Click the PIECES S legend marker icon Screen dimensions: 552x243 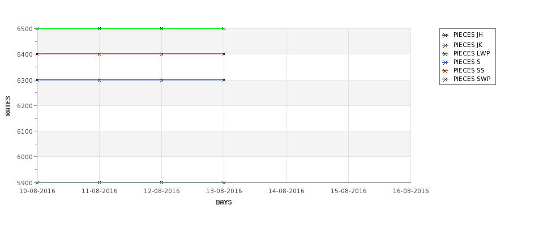446,62
